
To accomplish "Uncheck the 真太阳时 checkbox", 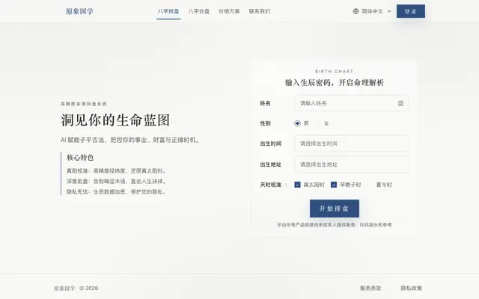I will tap(297, 185).
